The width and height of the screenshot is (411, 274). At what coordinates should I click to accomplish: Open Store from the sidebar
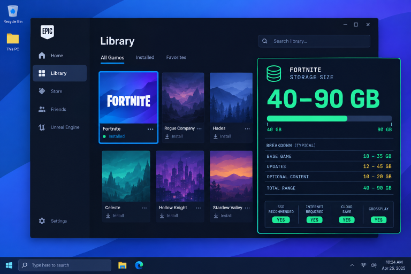pyautogui.click(x=59, y=92)
